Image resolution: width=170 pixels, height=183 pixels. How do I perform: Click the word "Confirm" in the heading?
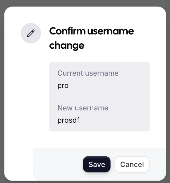tap(67, 31)
